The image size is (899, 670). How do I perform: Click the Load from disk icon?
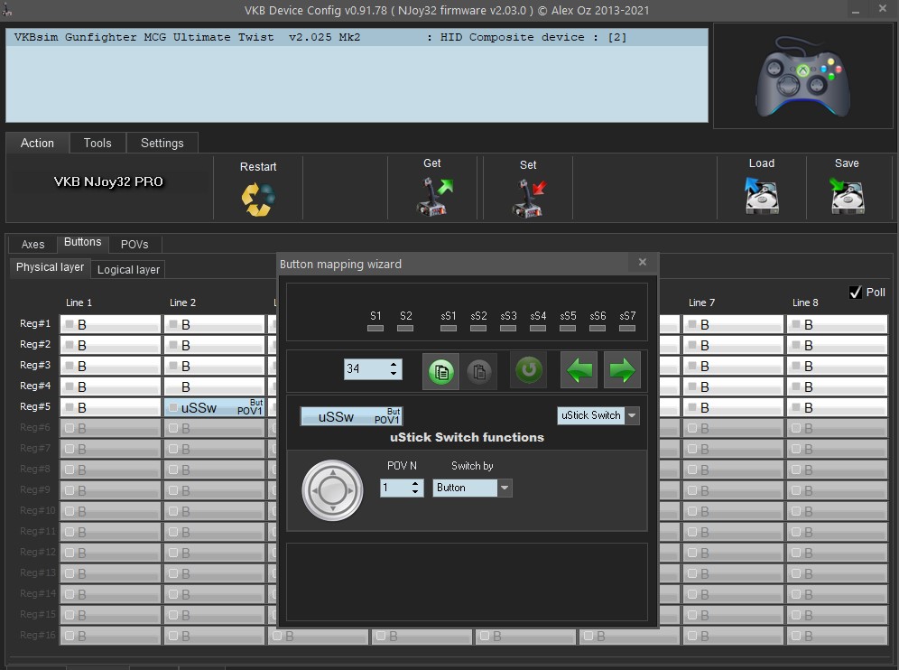[x=762, y=196]
